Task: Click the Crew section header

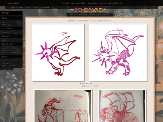Action: (x=11, y=18)
